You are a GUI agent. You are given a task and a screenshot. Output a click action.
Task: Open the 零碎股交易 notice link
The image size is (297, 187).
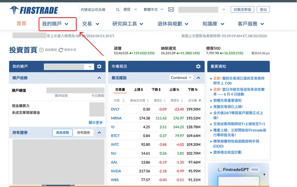240,133
